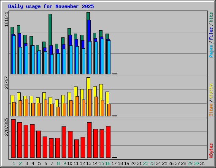
Task: Select day 17 on the x-axis
Action: coord(114,163)
